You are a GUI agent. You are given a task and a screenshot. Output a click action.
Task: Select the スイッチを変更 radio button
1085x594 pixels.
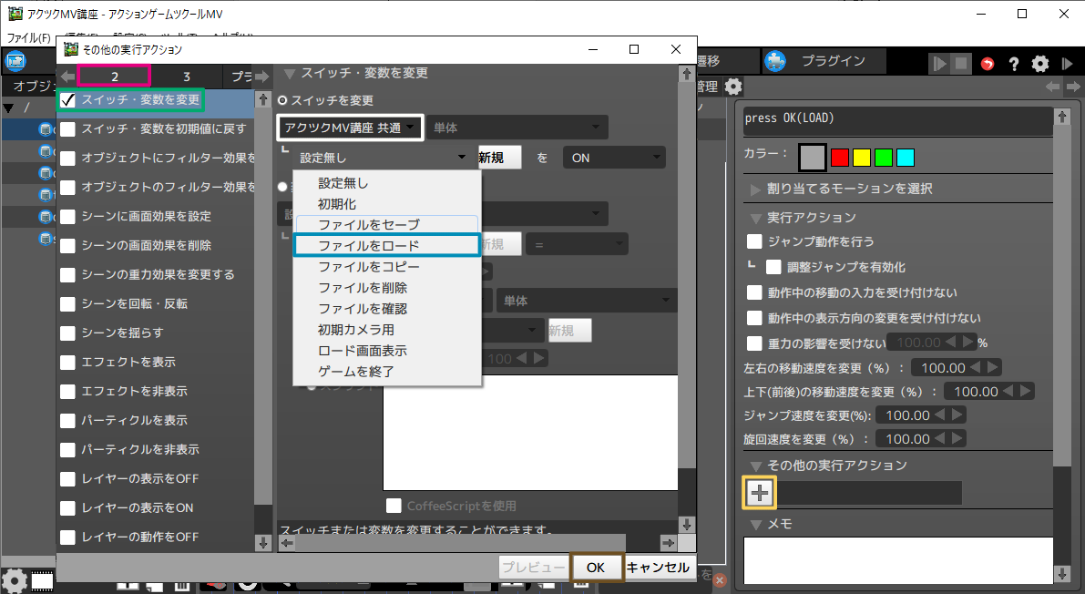(282, 100)
